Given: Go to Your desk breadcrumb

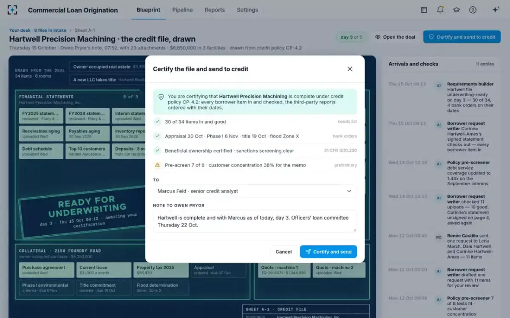Looking at the screenshot, I should click(20, 30).
